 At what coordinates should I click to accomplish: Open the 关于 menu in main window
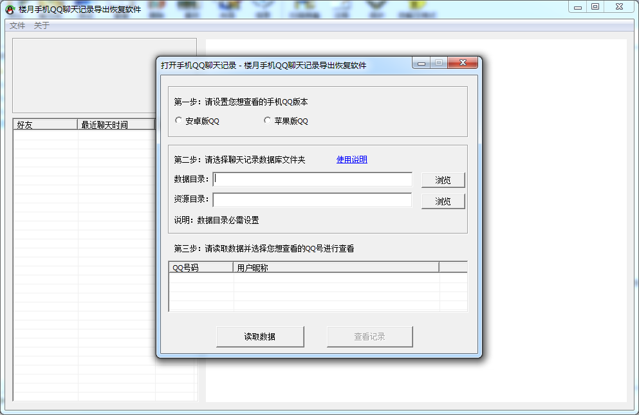pyautogui.click(x=42, y=25)
